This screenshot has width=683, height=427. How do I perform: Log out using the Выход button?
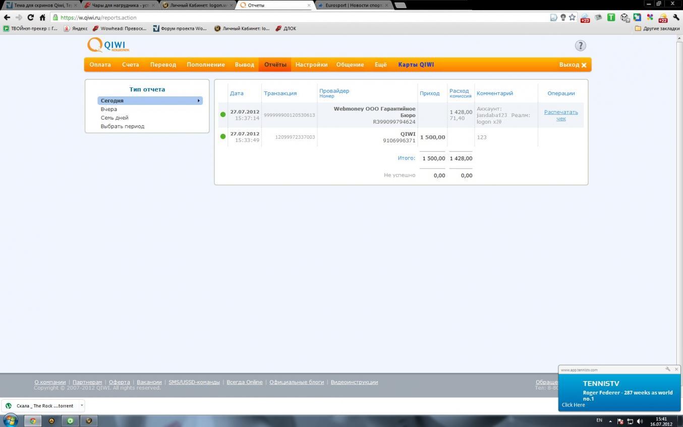tap(573, 65)
